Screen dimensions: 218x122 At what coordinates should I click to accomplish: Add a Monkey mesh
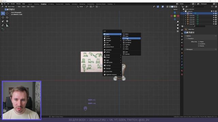point(131,54)
